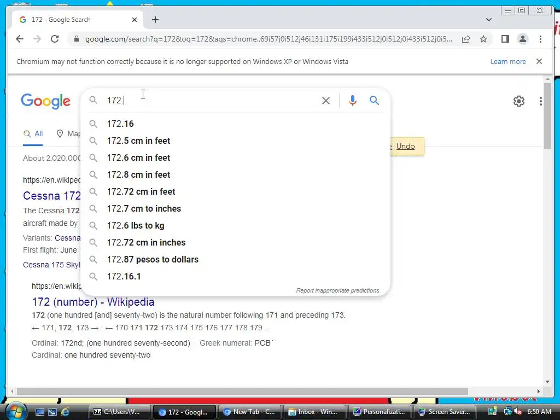Click scroll down arrow on scrollbar
Image resolution: width=560 pixels, height=420 pixels.
coord(547,382)
